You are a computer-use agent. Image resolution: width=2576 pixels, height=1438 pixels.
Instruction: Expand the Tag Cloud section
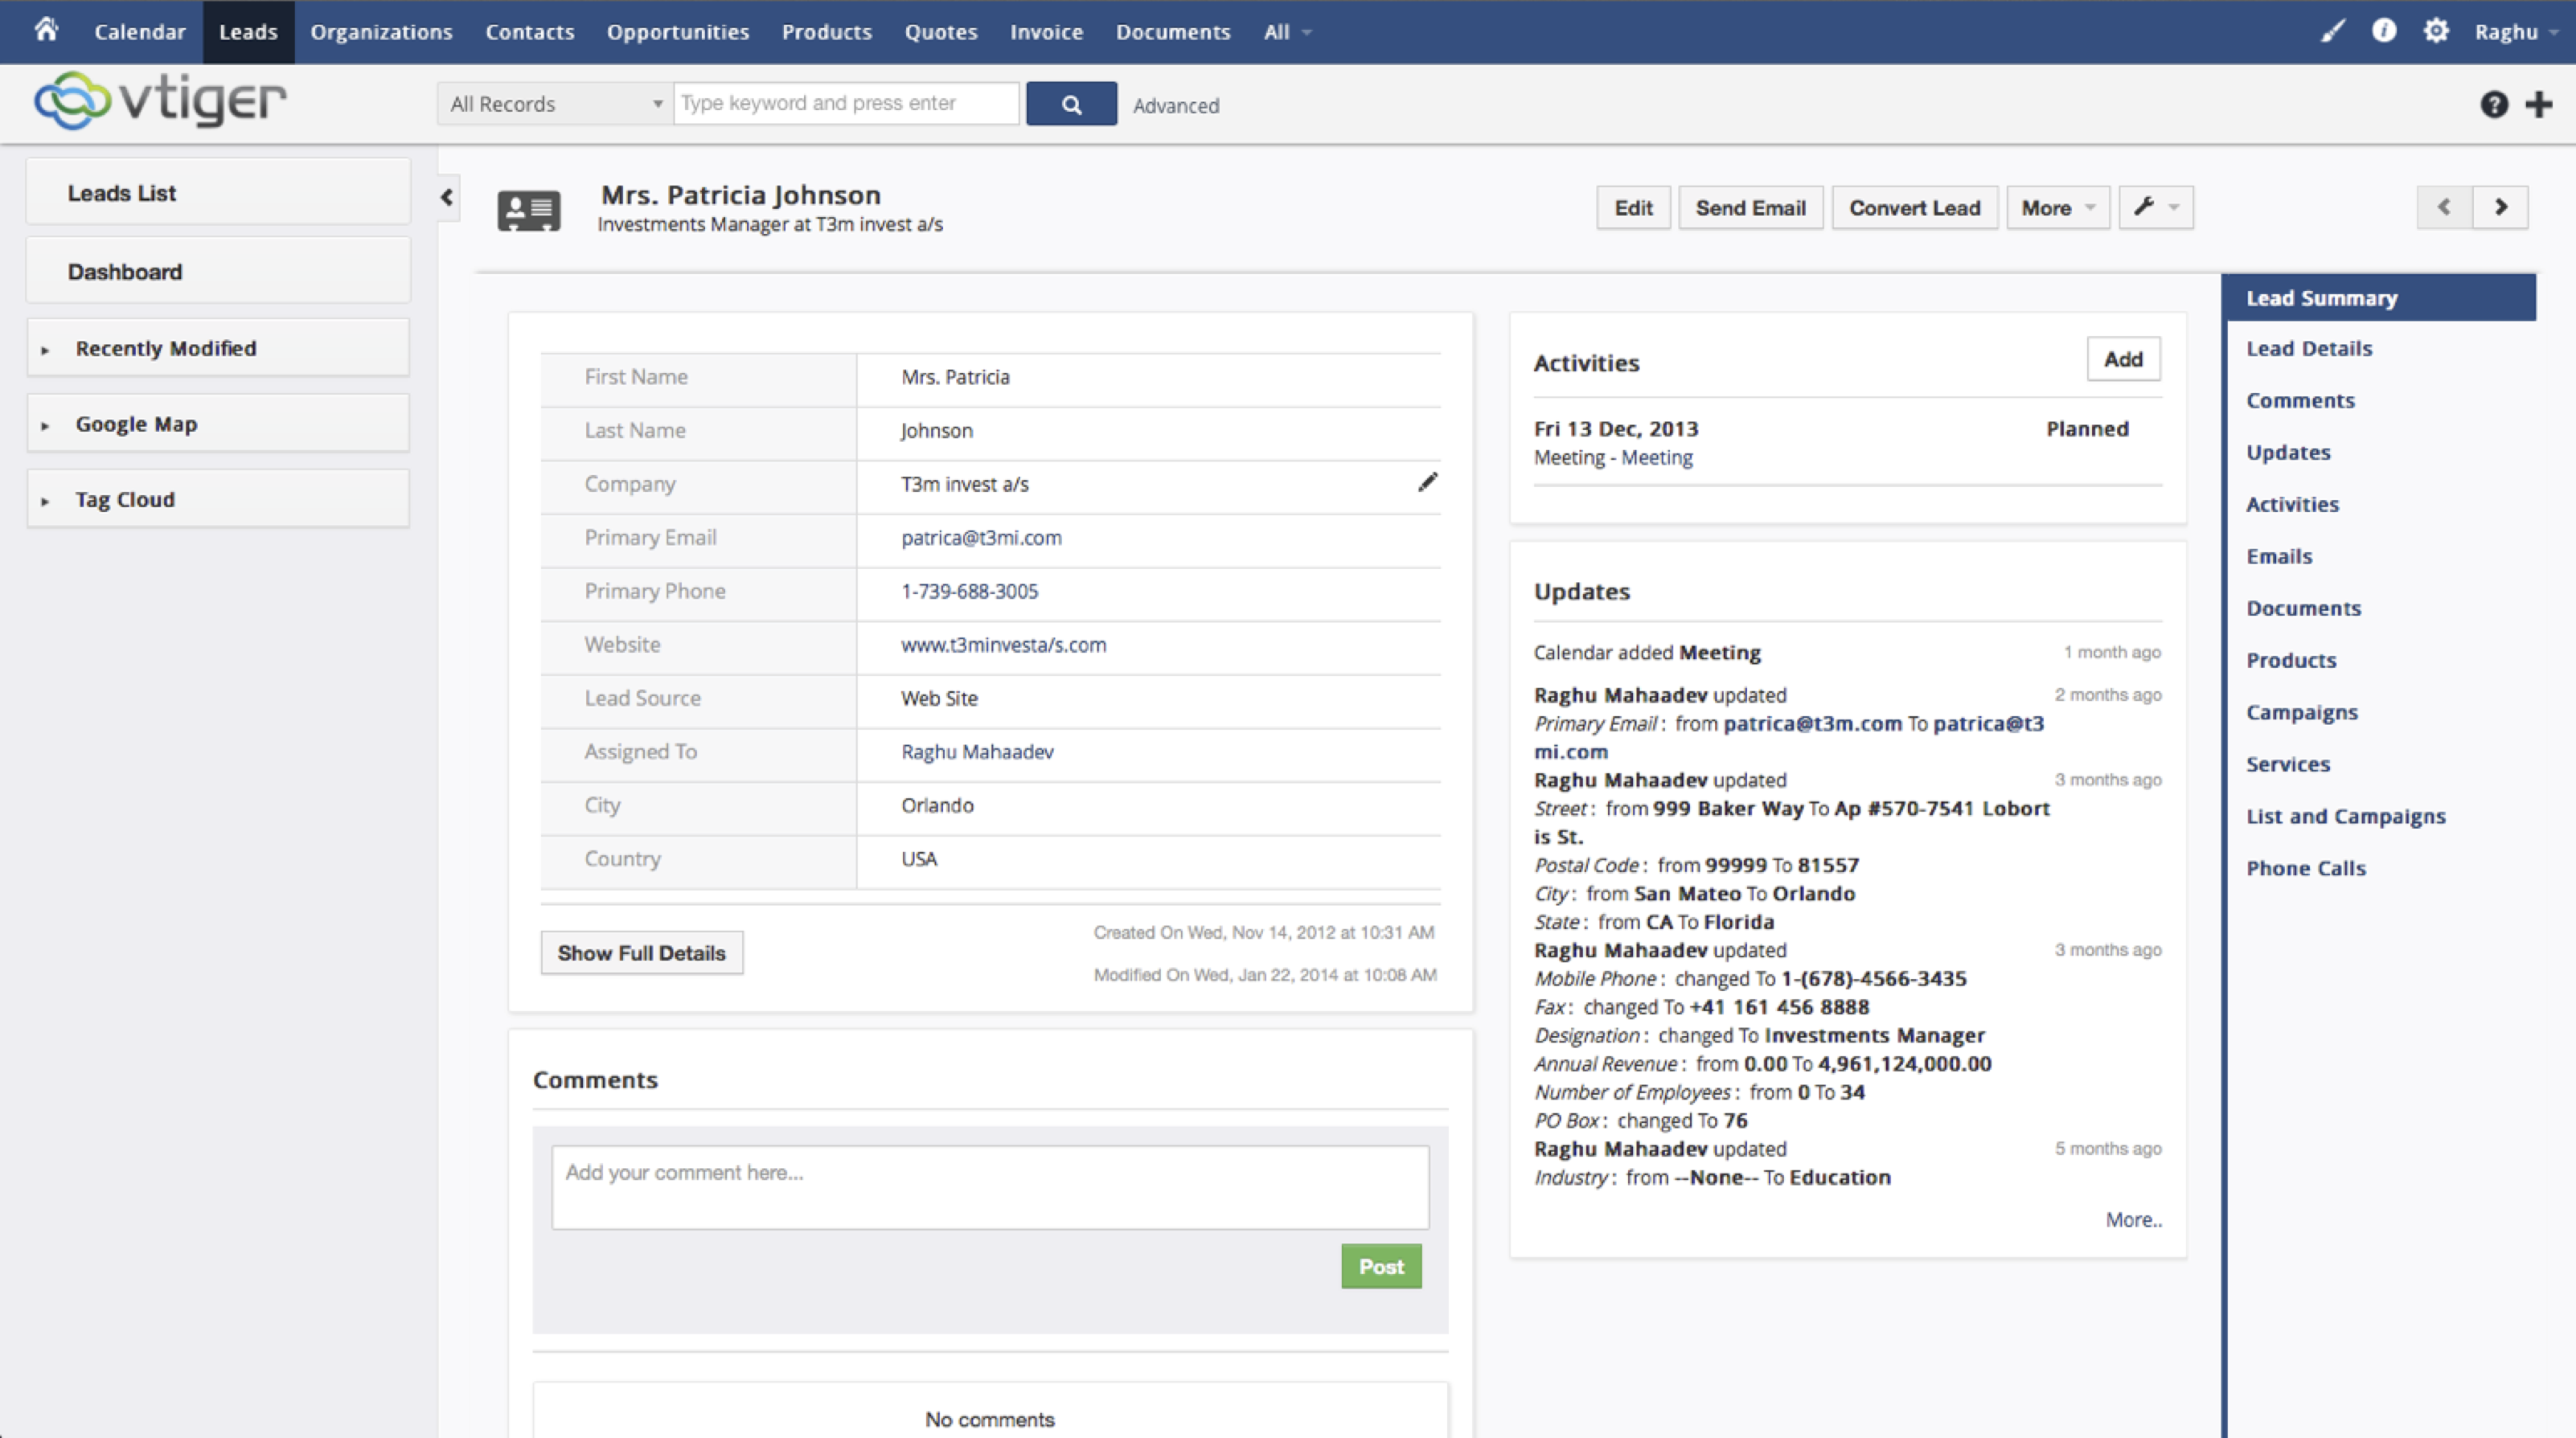(125, 499)
